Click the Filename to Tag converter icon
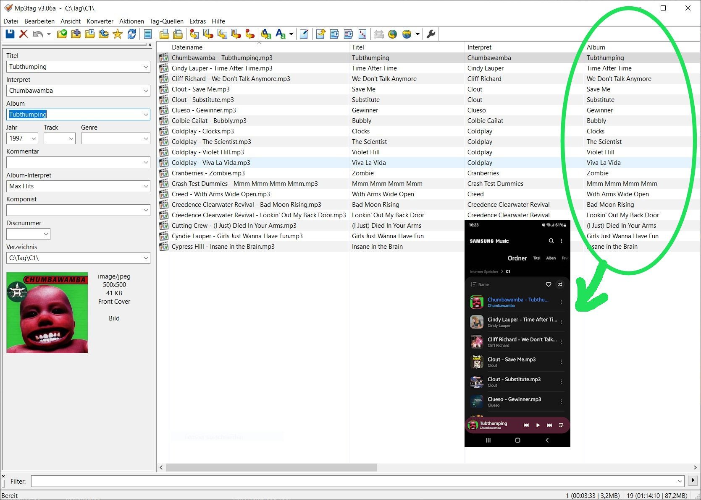 point(208,34)
